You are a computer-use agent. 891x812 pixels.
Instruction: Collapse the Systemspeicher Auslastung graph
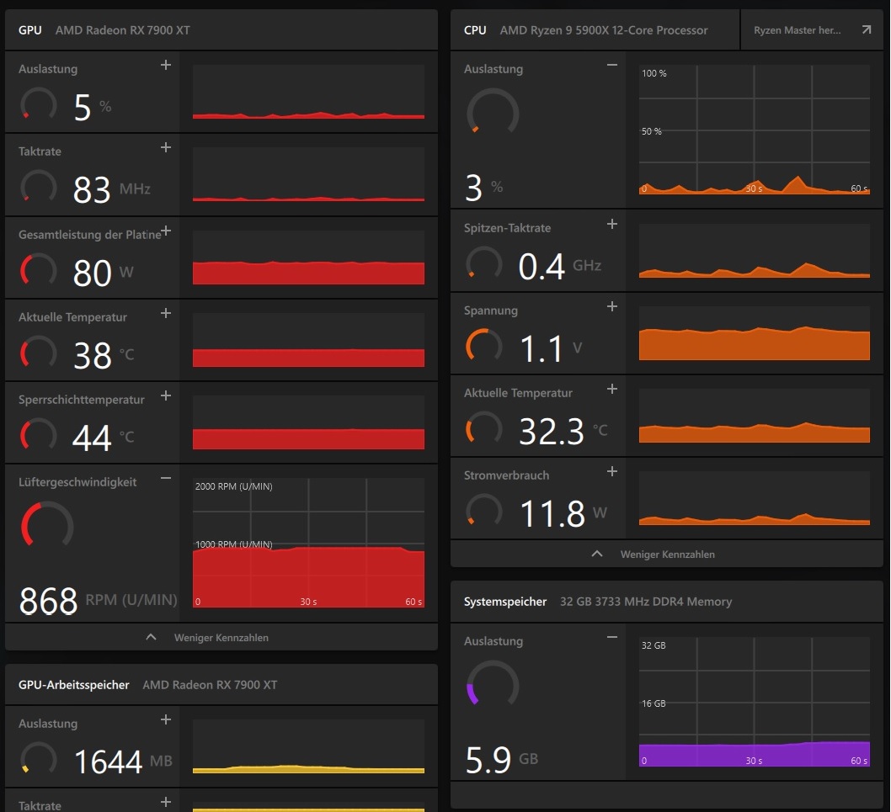[x=611, y=637]
